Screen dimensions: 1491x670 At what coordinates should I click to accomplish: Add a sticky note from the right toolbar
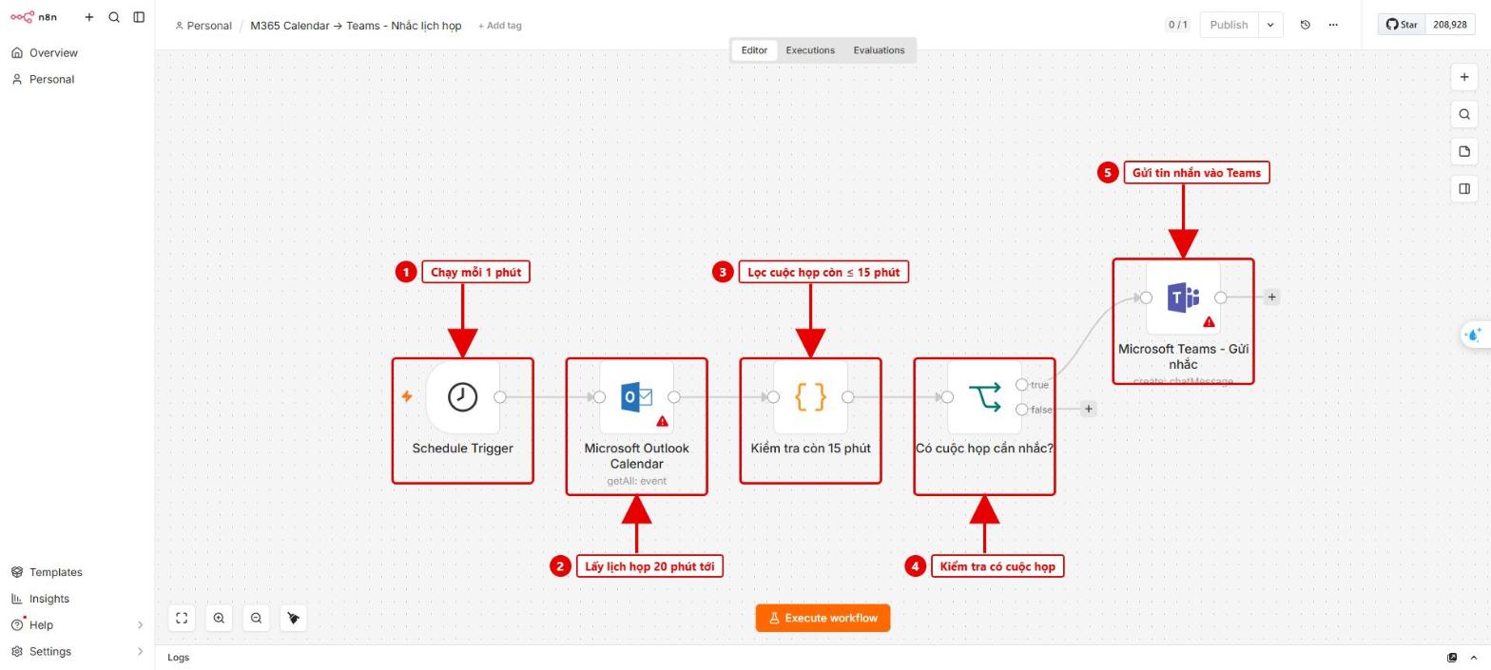1464,151
